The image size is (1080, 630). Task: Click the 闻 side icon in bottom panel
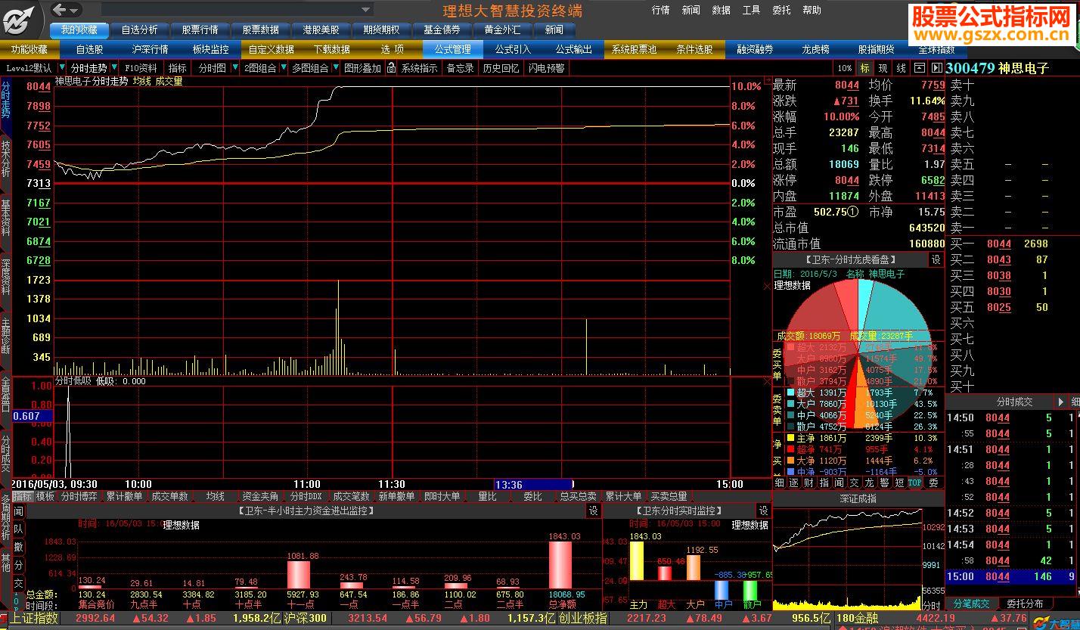pos(18,511)
